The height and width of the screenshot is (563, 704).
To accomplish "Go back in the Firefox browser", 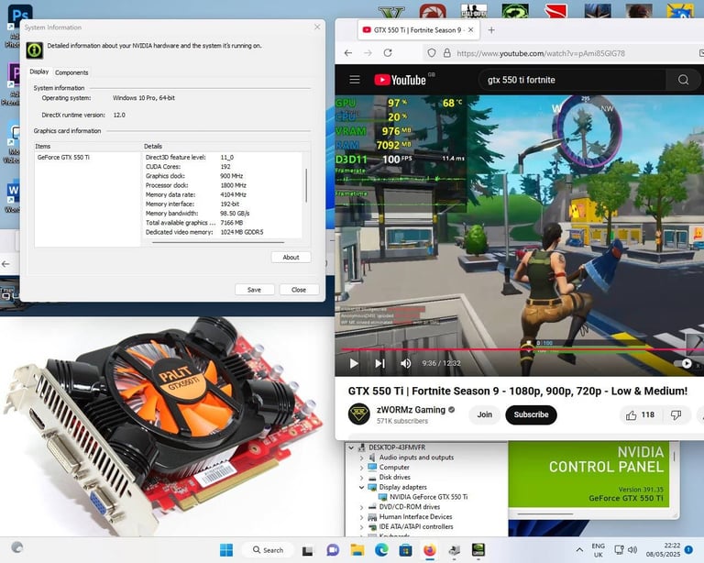I will (x=348, y=53).
